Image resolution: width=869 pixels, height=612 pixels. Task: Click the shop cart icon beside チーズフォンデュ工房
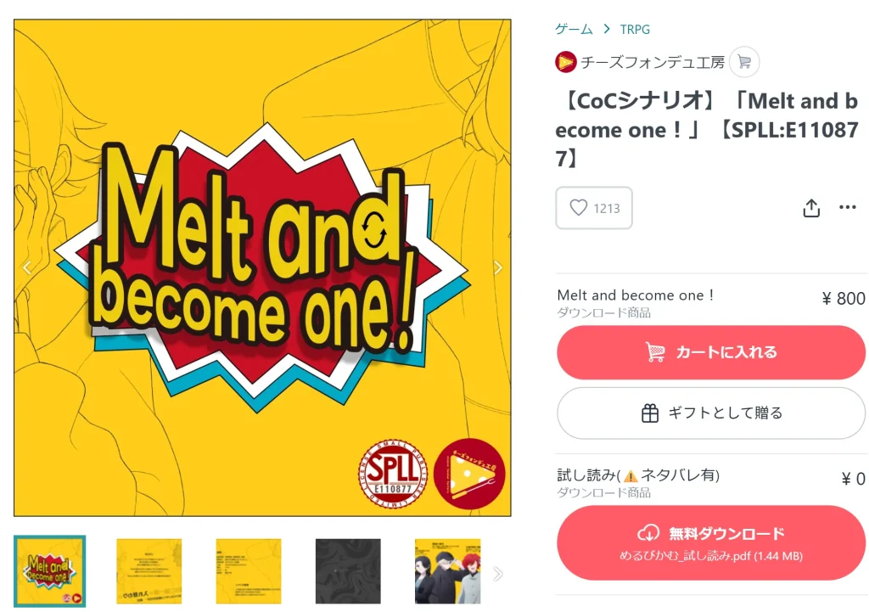pos(743,61)
